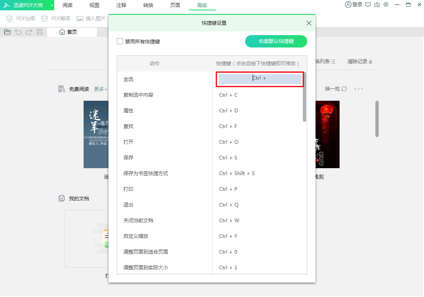Expand the 更多 free reading link

(101, 89)
